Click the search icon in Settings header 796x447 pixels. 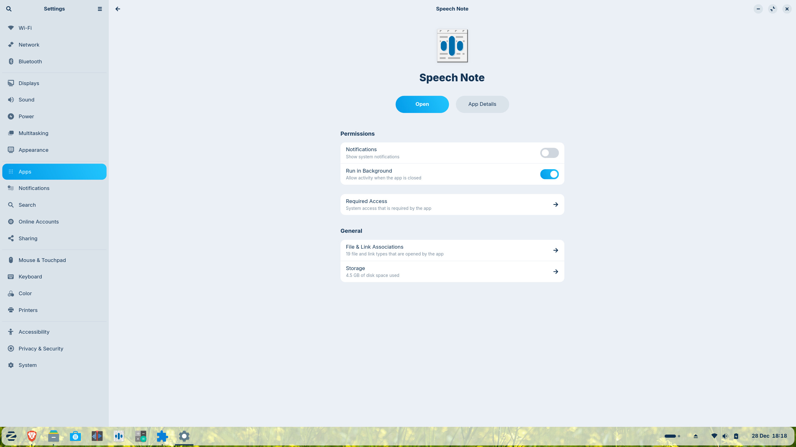[9, 9]
